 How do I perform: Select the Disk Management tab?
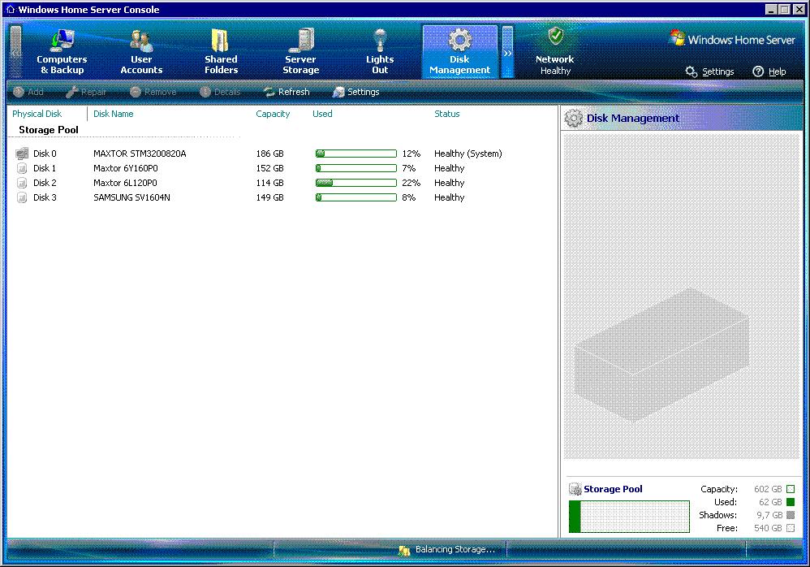(459, 52)
